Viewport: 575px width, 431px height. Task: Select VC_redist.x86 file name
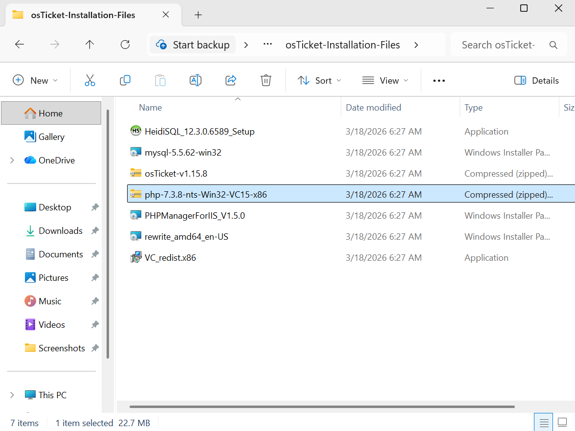tap(170, 257)
